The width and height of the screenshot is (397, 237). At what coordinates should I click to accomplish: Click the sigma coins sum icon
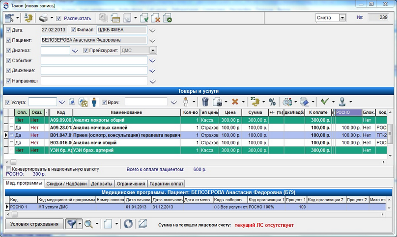click(x=255, y=102)
